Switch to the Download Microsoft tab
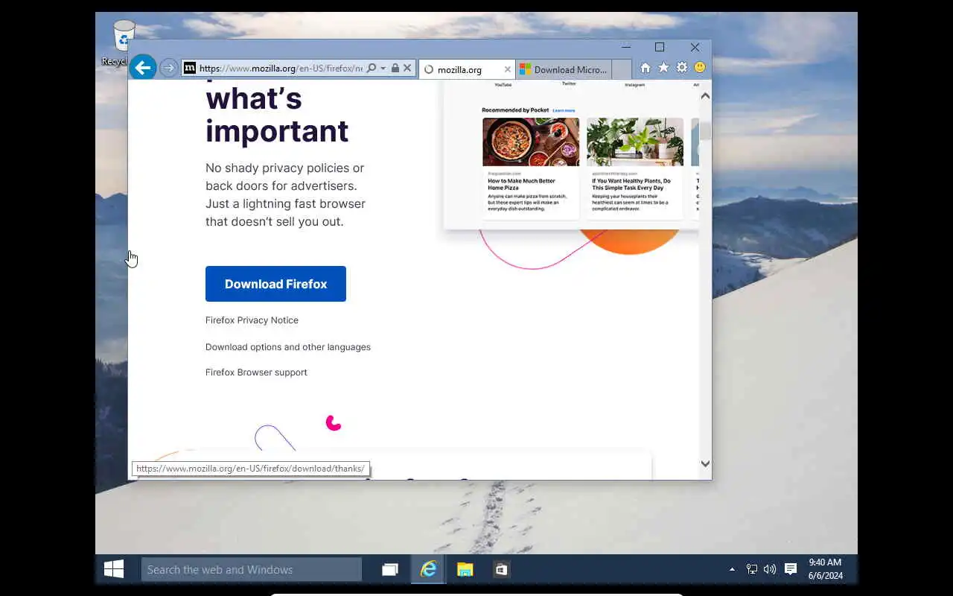 tap(563, 69)
